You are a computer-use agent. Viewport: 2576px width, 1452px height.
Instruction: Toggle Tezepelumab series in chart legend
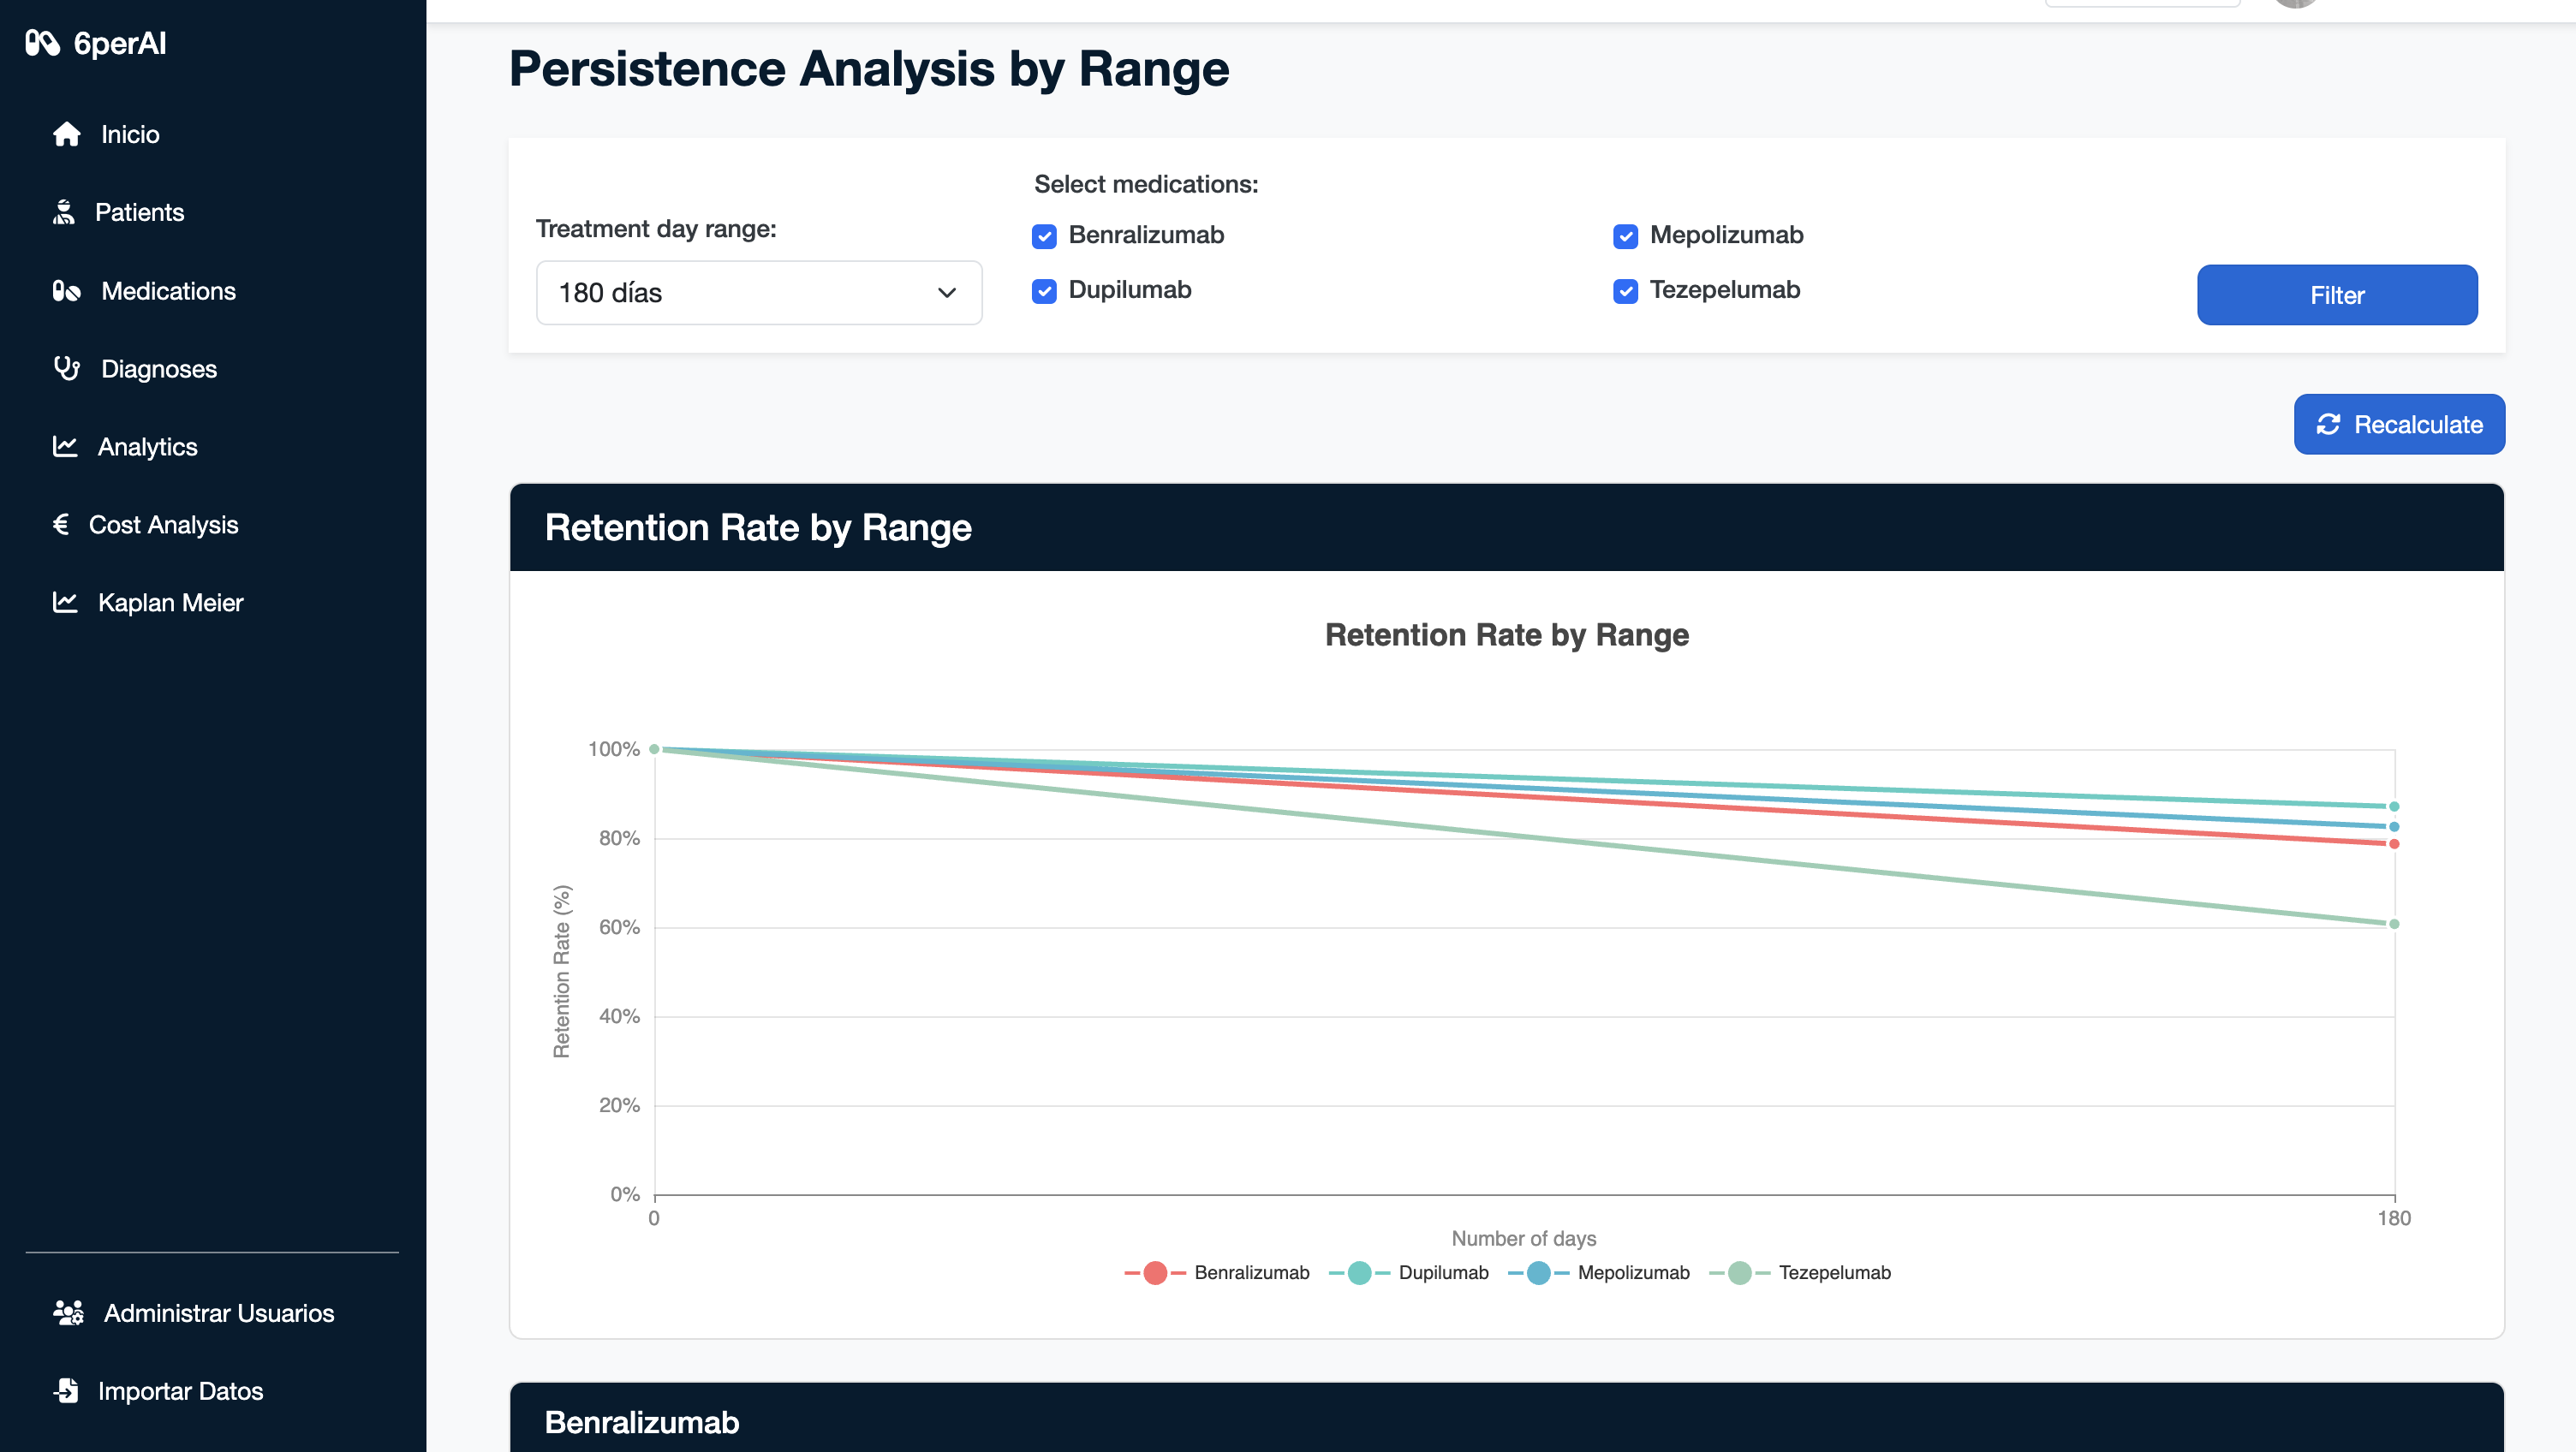click(x=1800, y=1273)
